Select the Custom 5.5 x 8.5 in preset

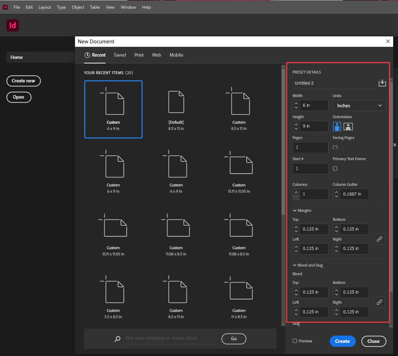113,297
